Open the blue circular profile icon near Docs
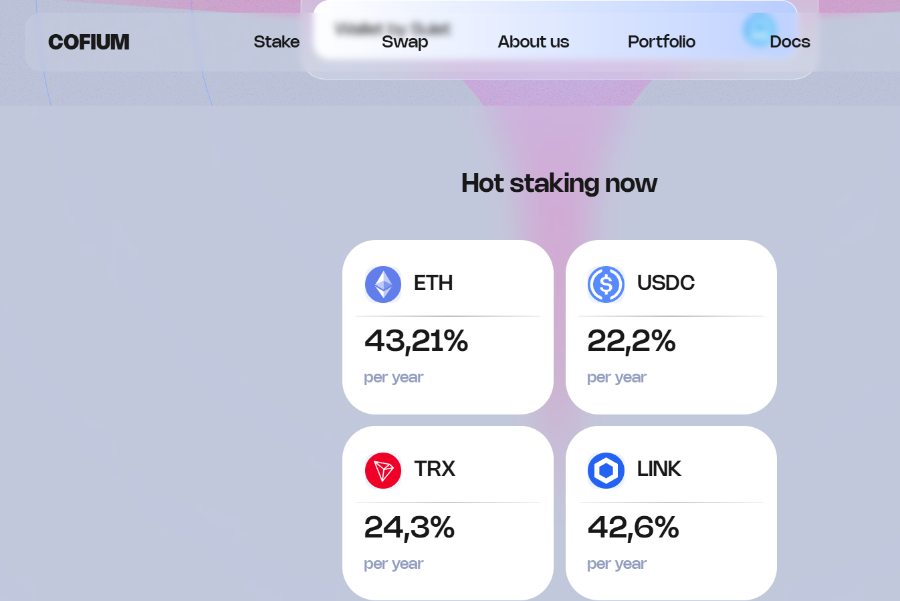This screenshot has width=900, height=601. (758, 30)
